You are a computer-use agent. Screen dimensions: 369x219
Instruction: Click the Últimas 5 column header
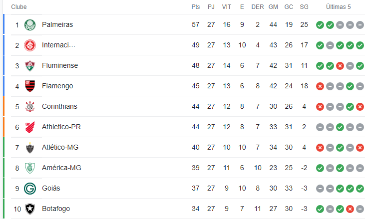click(338, 7)
